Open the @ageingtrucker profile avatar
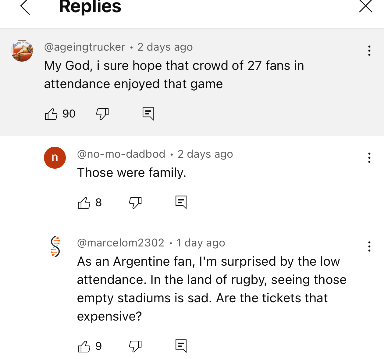Viewport: 384px width, 359px height. click(22, 51)
